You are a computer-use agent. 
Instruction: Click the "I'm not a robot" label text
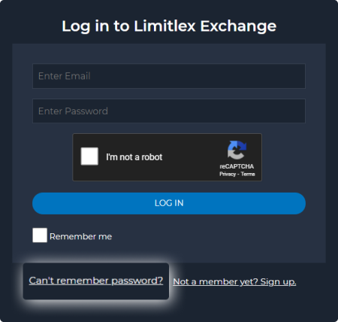[x=134, y=157]
